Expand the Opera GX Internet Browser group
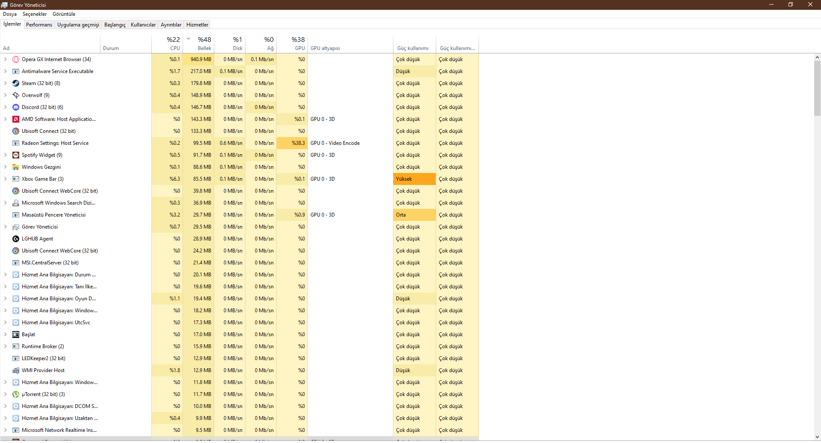 [x=5, y=59]
